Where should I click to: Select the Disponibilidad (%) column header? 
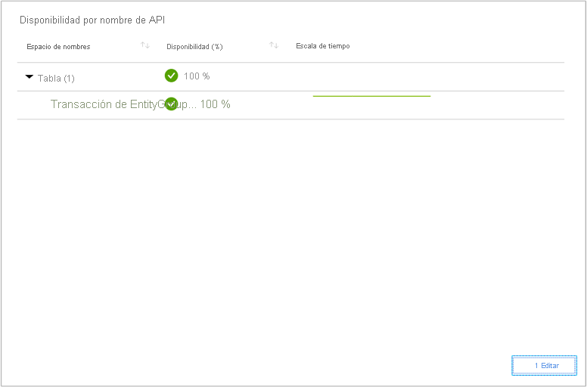pyautogui.click(x=194, y=47)
